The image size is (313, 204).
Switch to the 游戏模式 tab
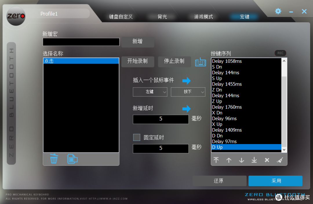pyautogui.click(x=203, y=16)
